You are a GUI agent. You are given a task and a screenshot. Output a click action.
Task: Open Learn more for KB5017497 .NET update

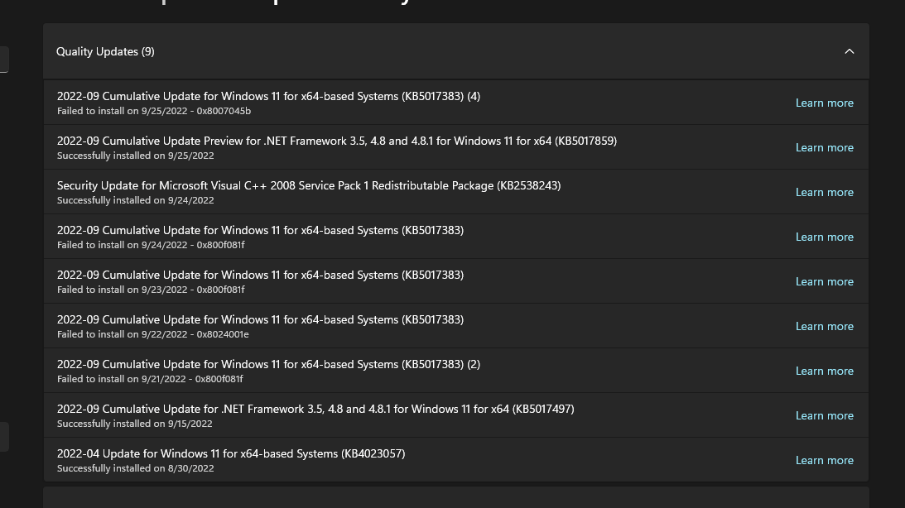[824, 415]
